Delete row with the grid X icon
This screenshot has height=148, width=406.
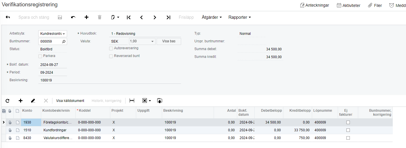[46, 101]
